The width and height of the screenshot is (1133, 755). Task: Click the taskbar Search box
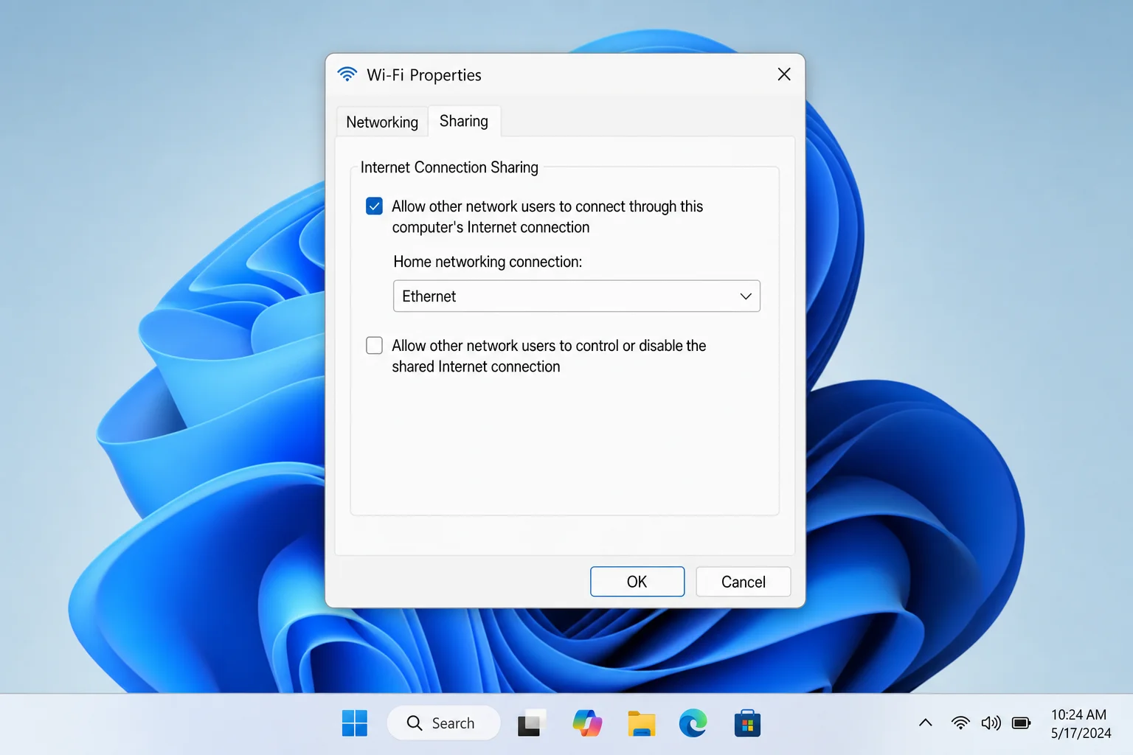tap(443, 723)
